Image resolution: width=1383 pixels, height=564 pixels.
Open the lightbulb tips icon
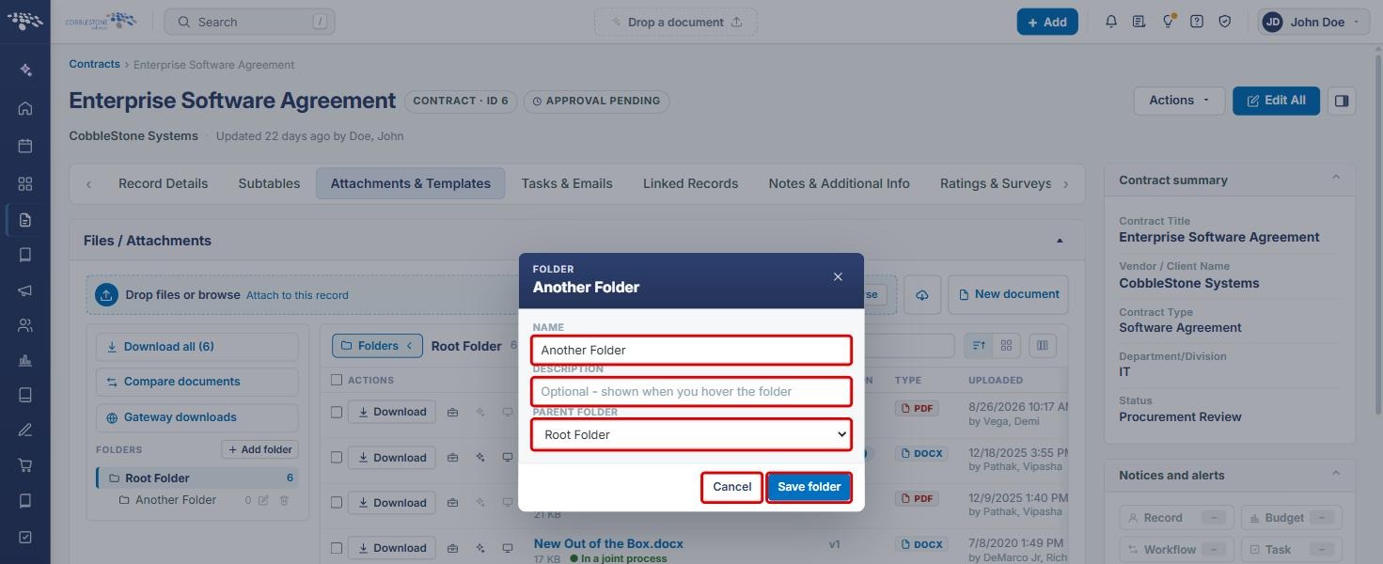click(1168, 22)
